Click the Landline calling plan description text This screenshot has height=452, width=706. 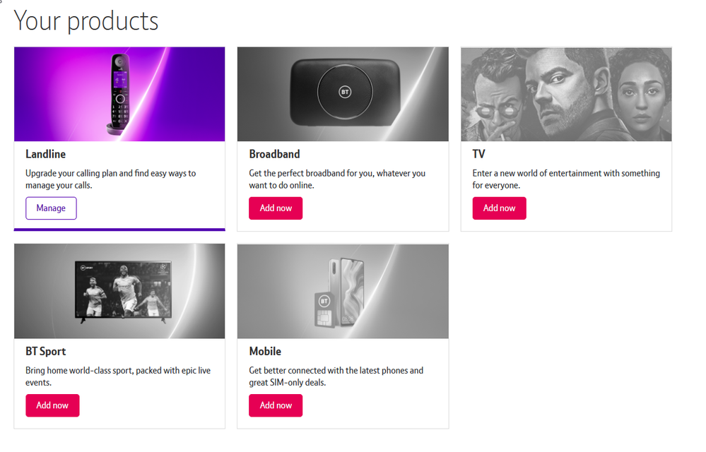[x=110, y=179]
